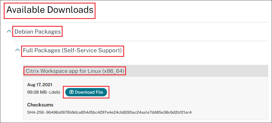The width and height of the screenshot is (272, 123).
Task: Click the (x86_64) architecture text
Action: point(113,71)
